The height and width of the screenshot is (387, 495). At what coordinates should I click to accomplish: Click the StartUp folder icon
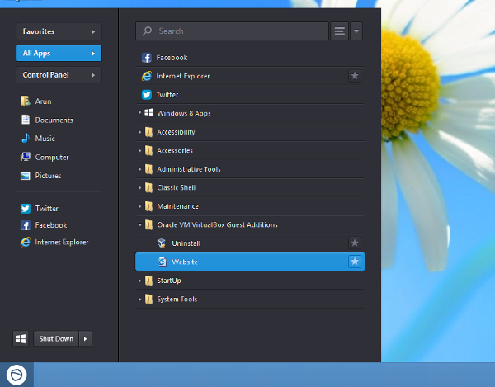pos(148,281)
